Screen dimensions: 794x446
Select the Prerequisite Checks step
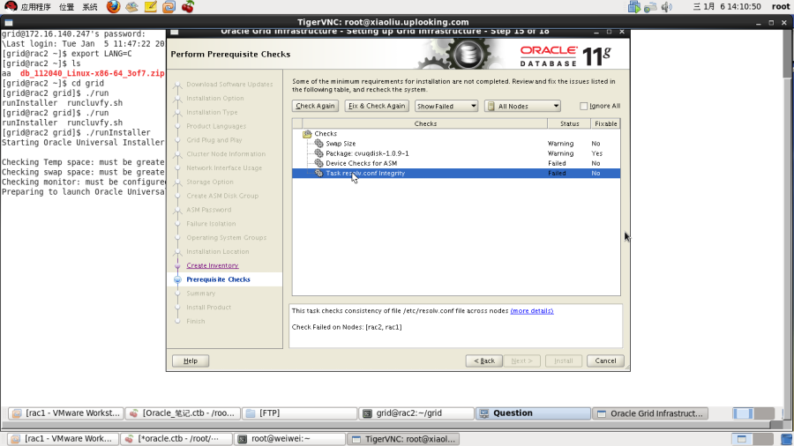click(218, 279)
